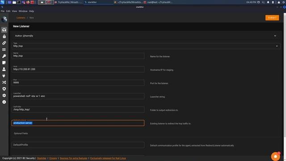
Task: Open the orange chat bubble widget
Action: (275, 157)
